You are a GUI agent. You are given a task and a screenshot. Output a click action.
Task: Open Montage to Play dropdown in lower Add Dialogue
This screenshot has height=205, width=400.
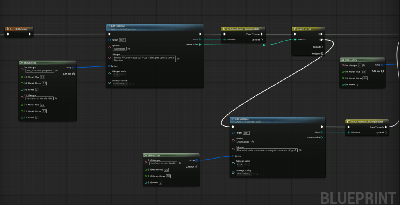tap(244, 173)
